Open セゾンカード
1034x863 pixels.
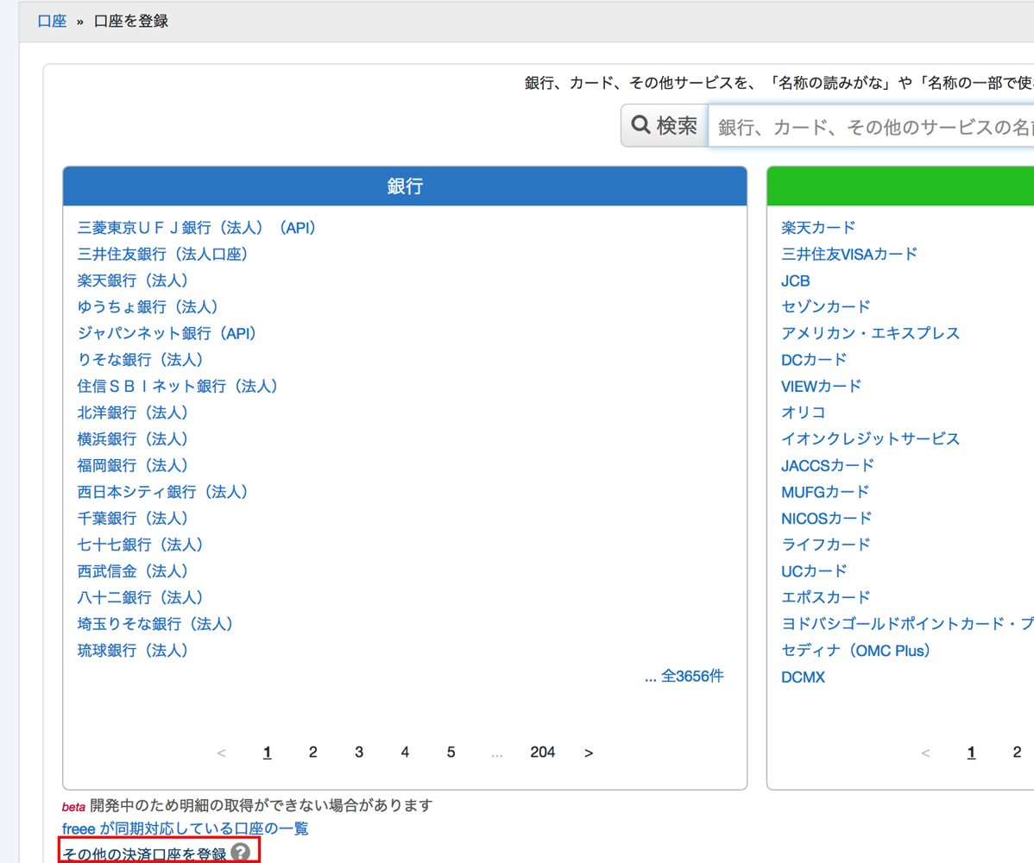click(826, 306)
